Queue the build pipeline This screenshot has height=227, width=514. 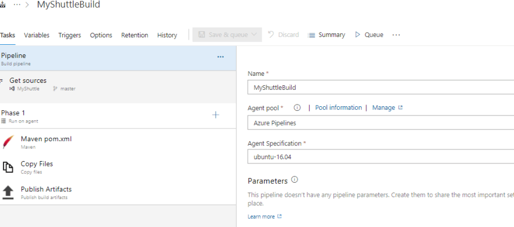point(369,35)
